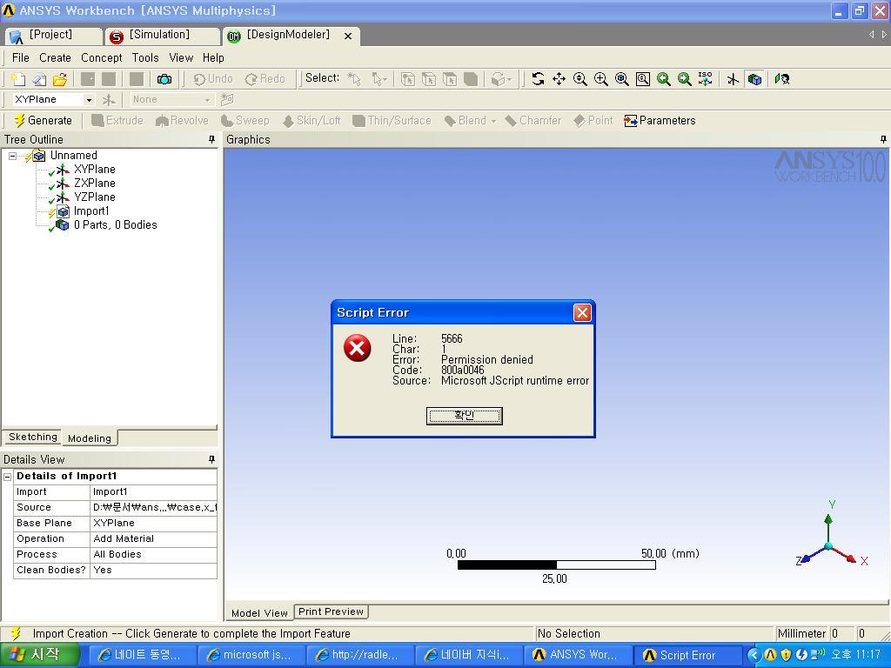Click the open folder icon
The image size is (891, 668).
60,79
